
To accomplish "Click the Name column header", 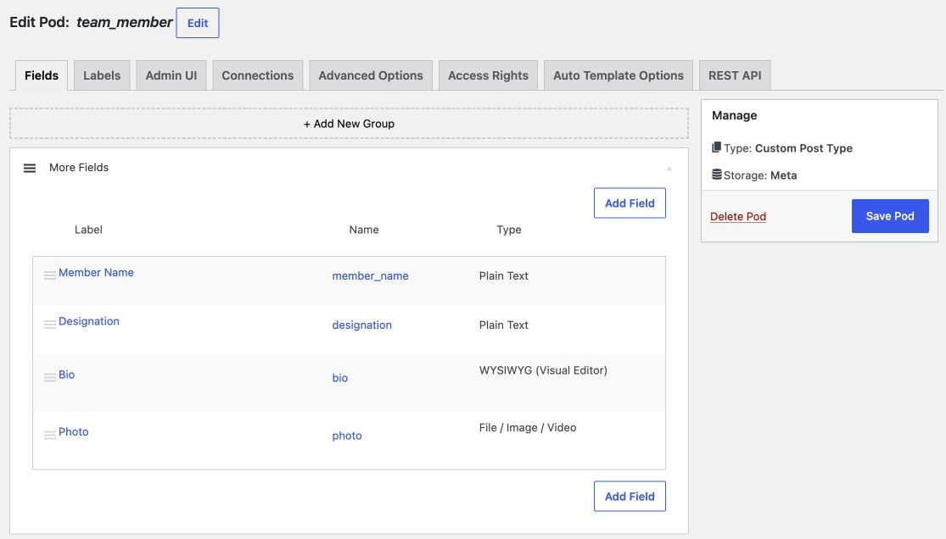I will pyautogui.click(x=364, y=230).
